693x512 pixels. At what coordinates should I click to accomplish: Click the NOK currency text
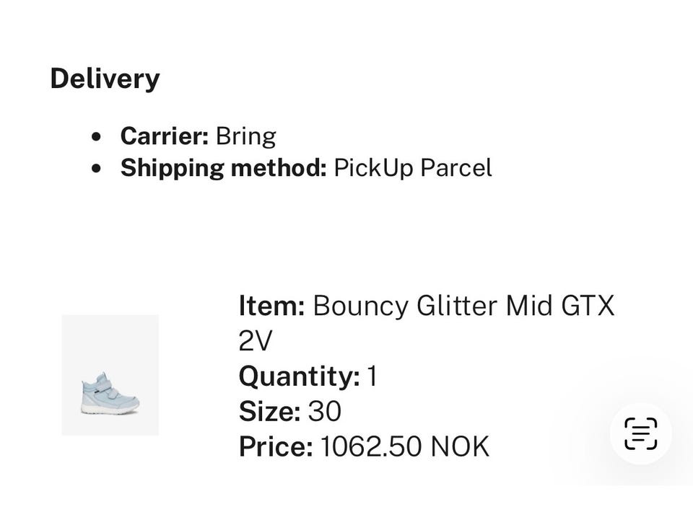point(460,446)
